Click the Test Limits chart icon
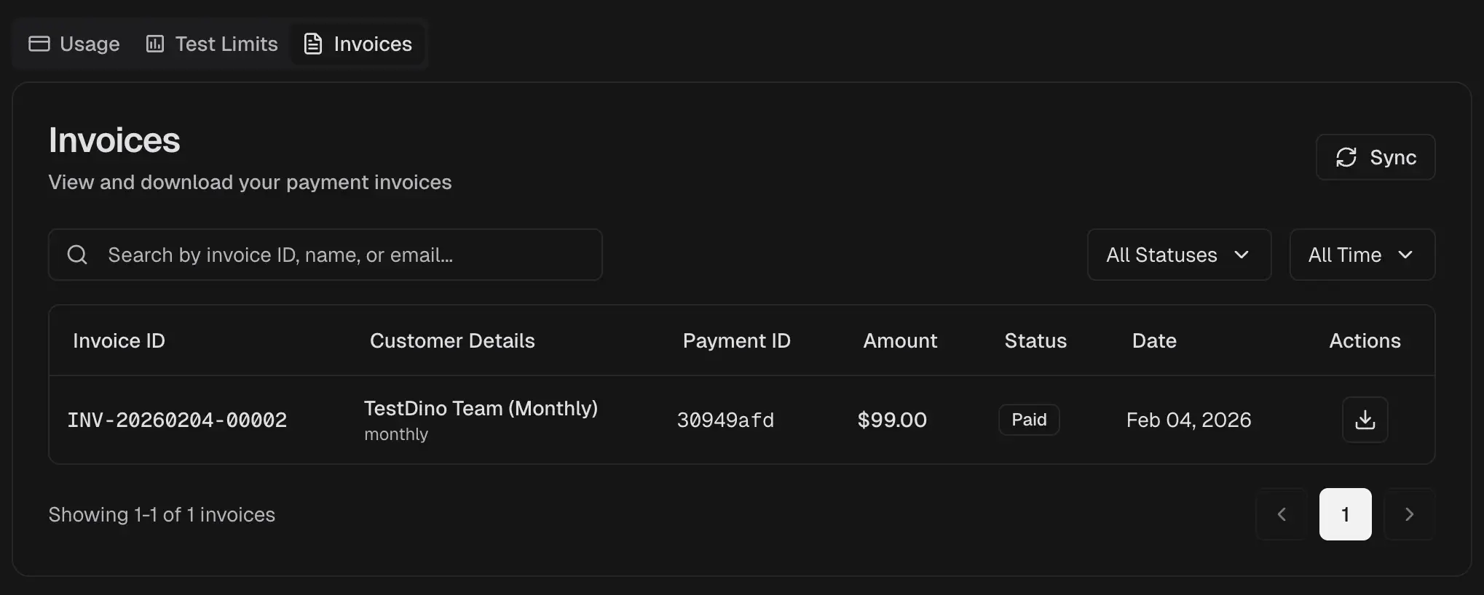Viewport: 1484px width, 595px height. point(154,44)
